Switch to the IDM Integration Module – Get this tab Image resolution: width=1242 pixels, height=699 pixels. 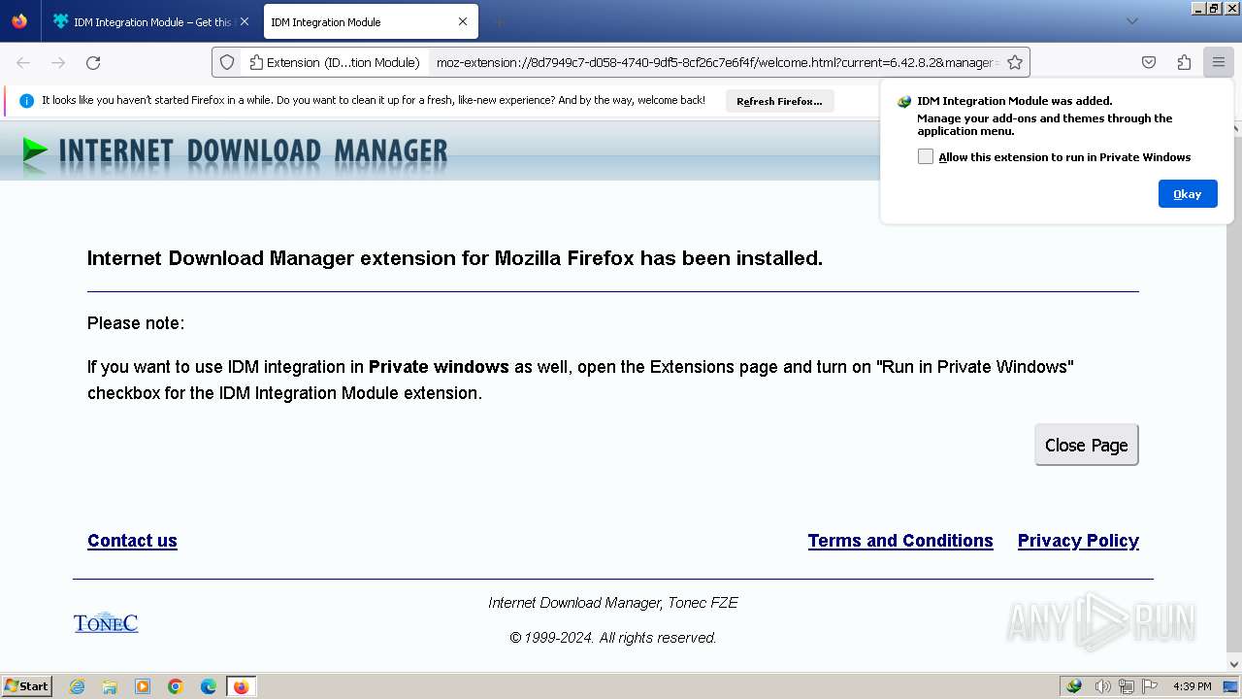150,21
